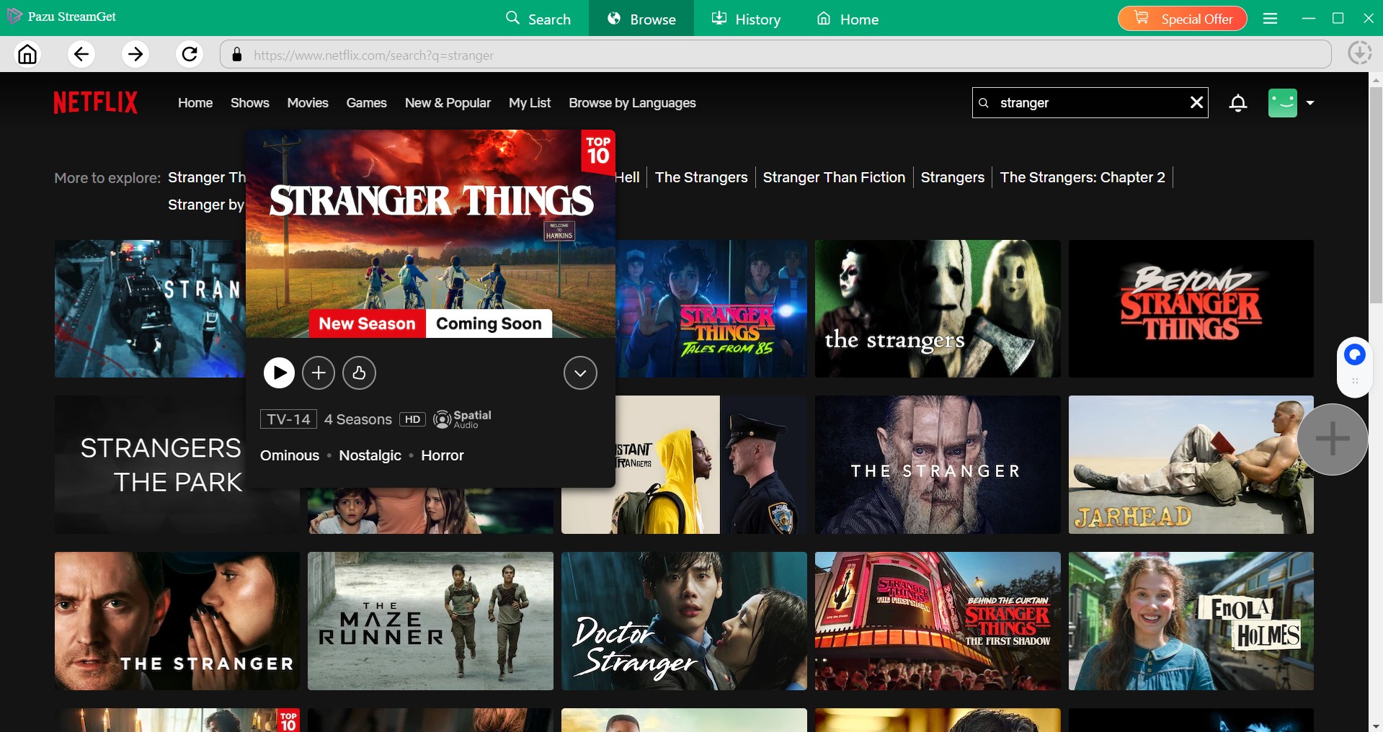Open the Movies section in Netflix navigation
The height and width of the screenshot is (732, 1383).
click(x=307, y=102)
